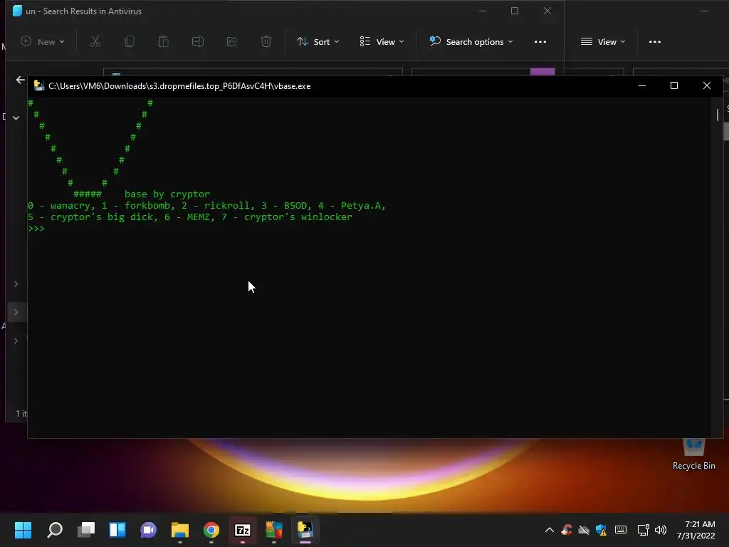Screen dimensions: 729x547
Task: Click the Search Results in Antivirus window title
Action: [84, 11]
